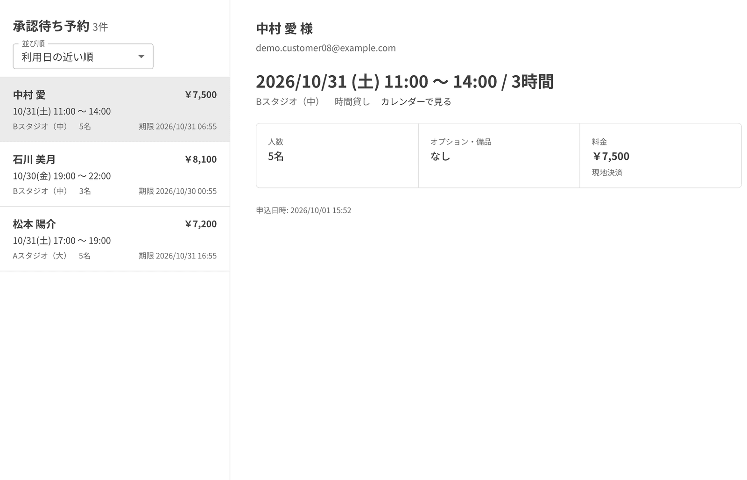
Task: Click the 承認待ち予約 heading
Action: [x=51, y=26]
